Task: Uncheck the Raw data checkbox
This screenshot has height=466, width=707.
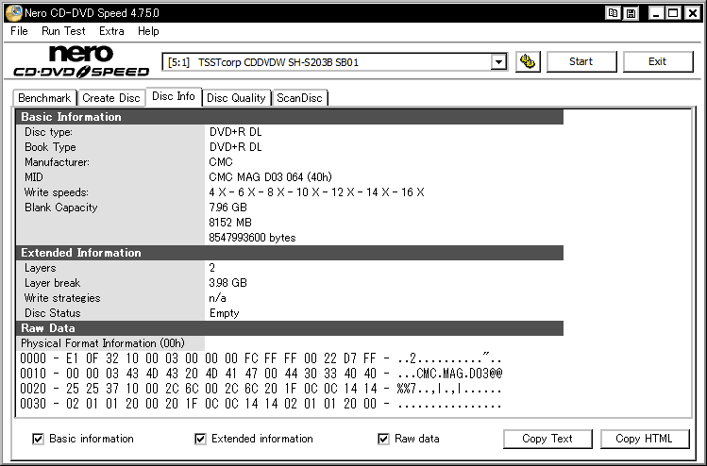Action: point(383,439)
